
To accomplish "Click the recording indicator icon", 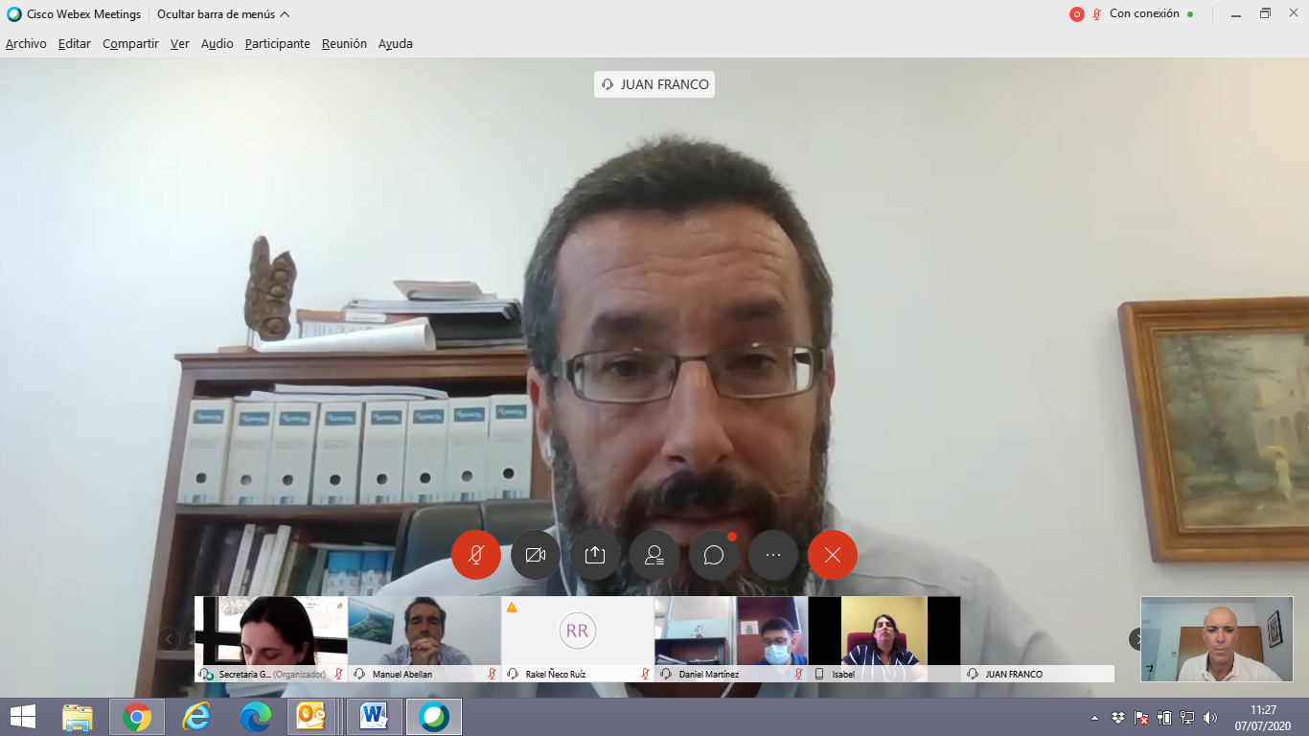I will pos(1076,14).
